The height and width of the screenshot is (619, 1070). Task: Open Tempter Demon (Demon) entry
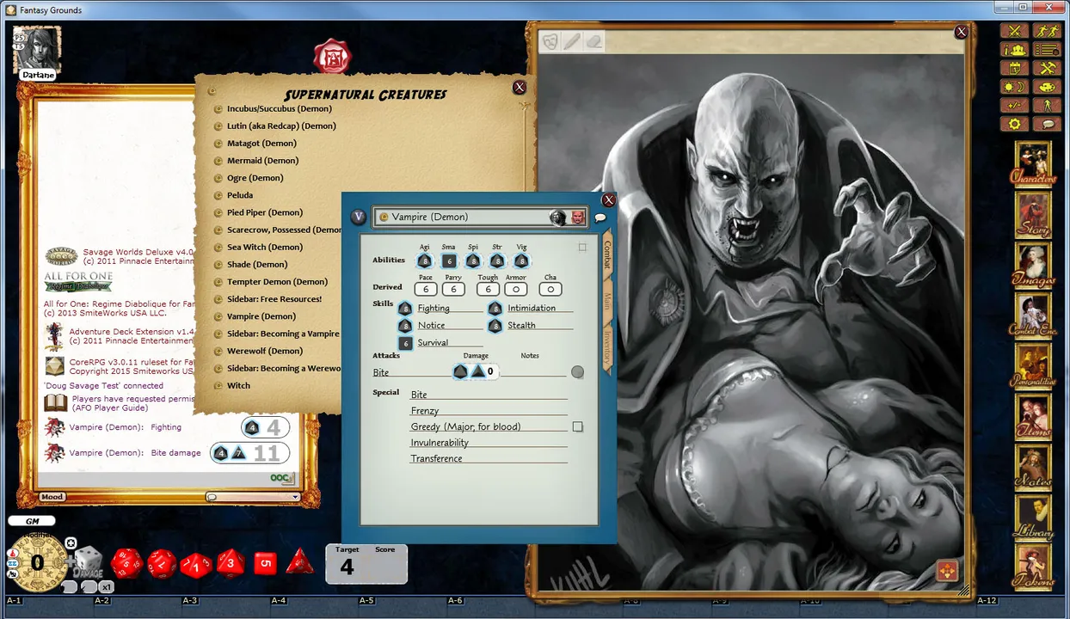point(277,282)
